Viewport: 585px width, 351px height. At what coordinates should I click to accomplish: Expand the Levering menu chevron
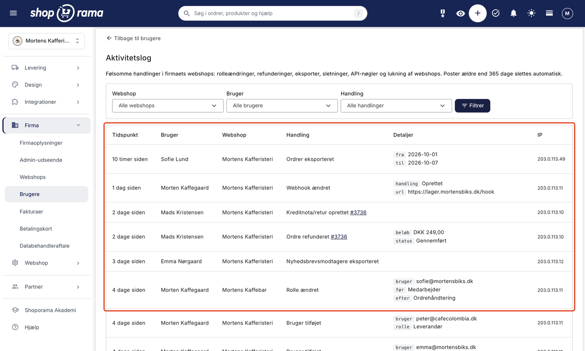tap(78, 68)
